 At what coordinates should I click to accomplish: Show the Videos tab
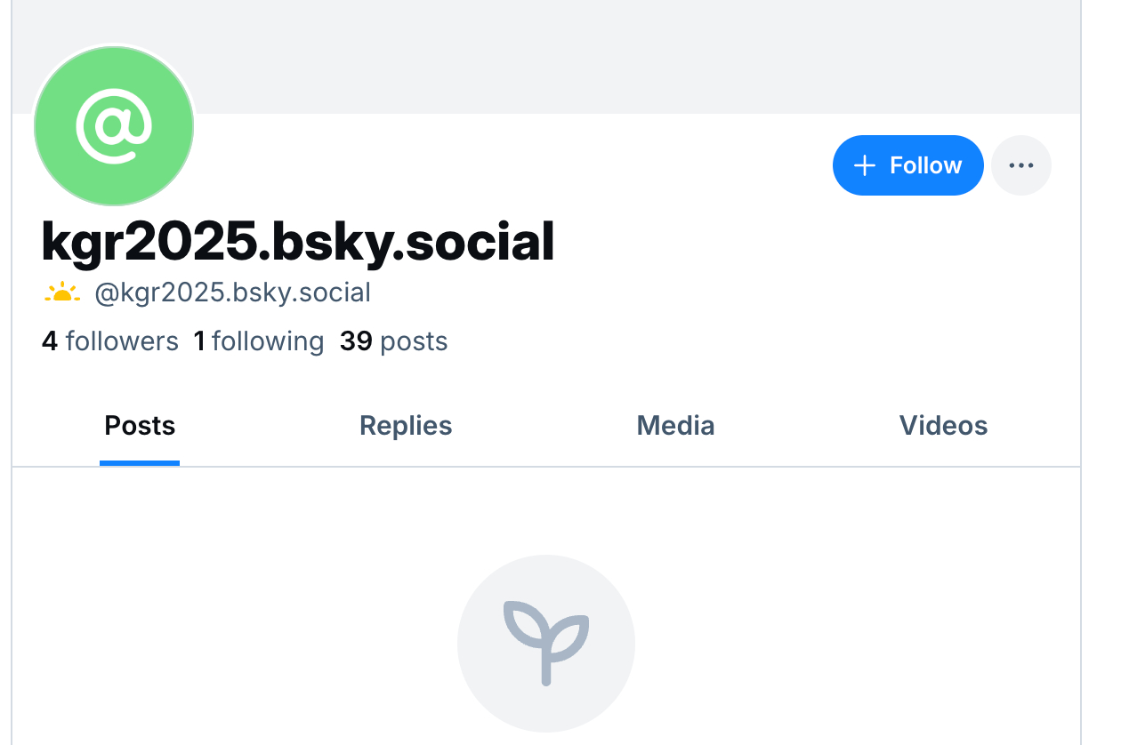point(943,426)
